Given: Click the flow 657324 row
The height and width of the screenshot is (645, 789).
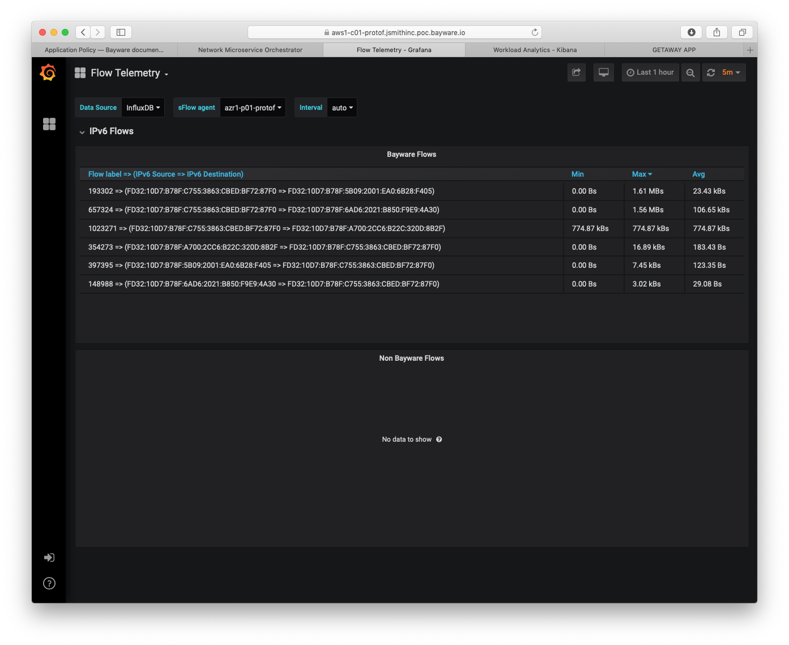Looking at the screenshot, I should pyautogui.click(x=412, y=210).
